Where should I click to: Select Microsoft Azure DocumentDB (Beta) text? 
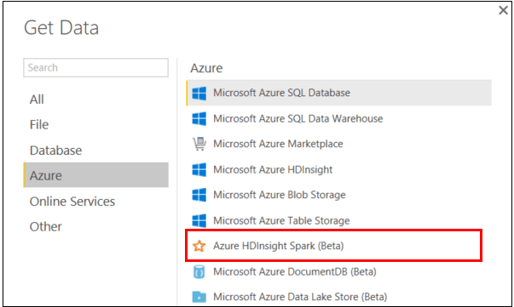(295, 271)
